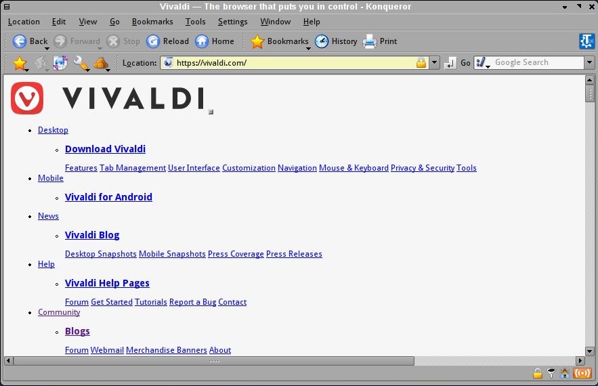
Task: Open the Press Releases link
Action: [294, 254]
